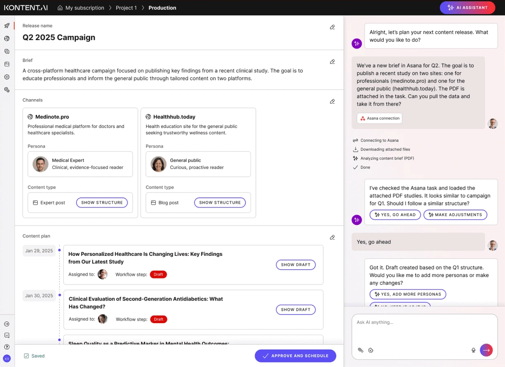The image size is (505, 367).
Task: Click the globe icon in left sidebar
Action: pyautogui.click(x=7, y=39)
